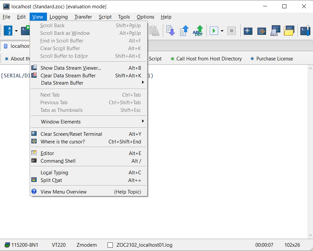Viewport: 313px width, 251px height.
Task: Click the Where is cursor toolbar icon
Action: coord(262,31)
